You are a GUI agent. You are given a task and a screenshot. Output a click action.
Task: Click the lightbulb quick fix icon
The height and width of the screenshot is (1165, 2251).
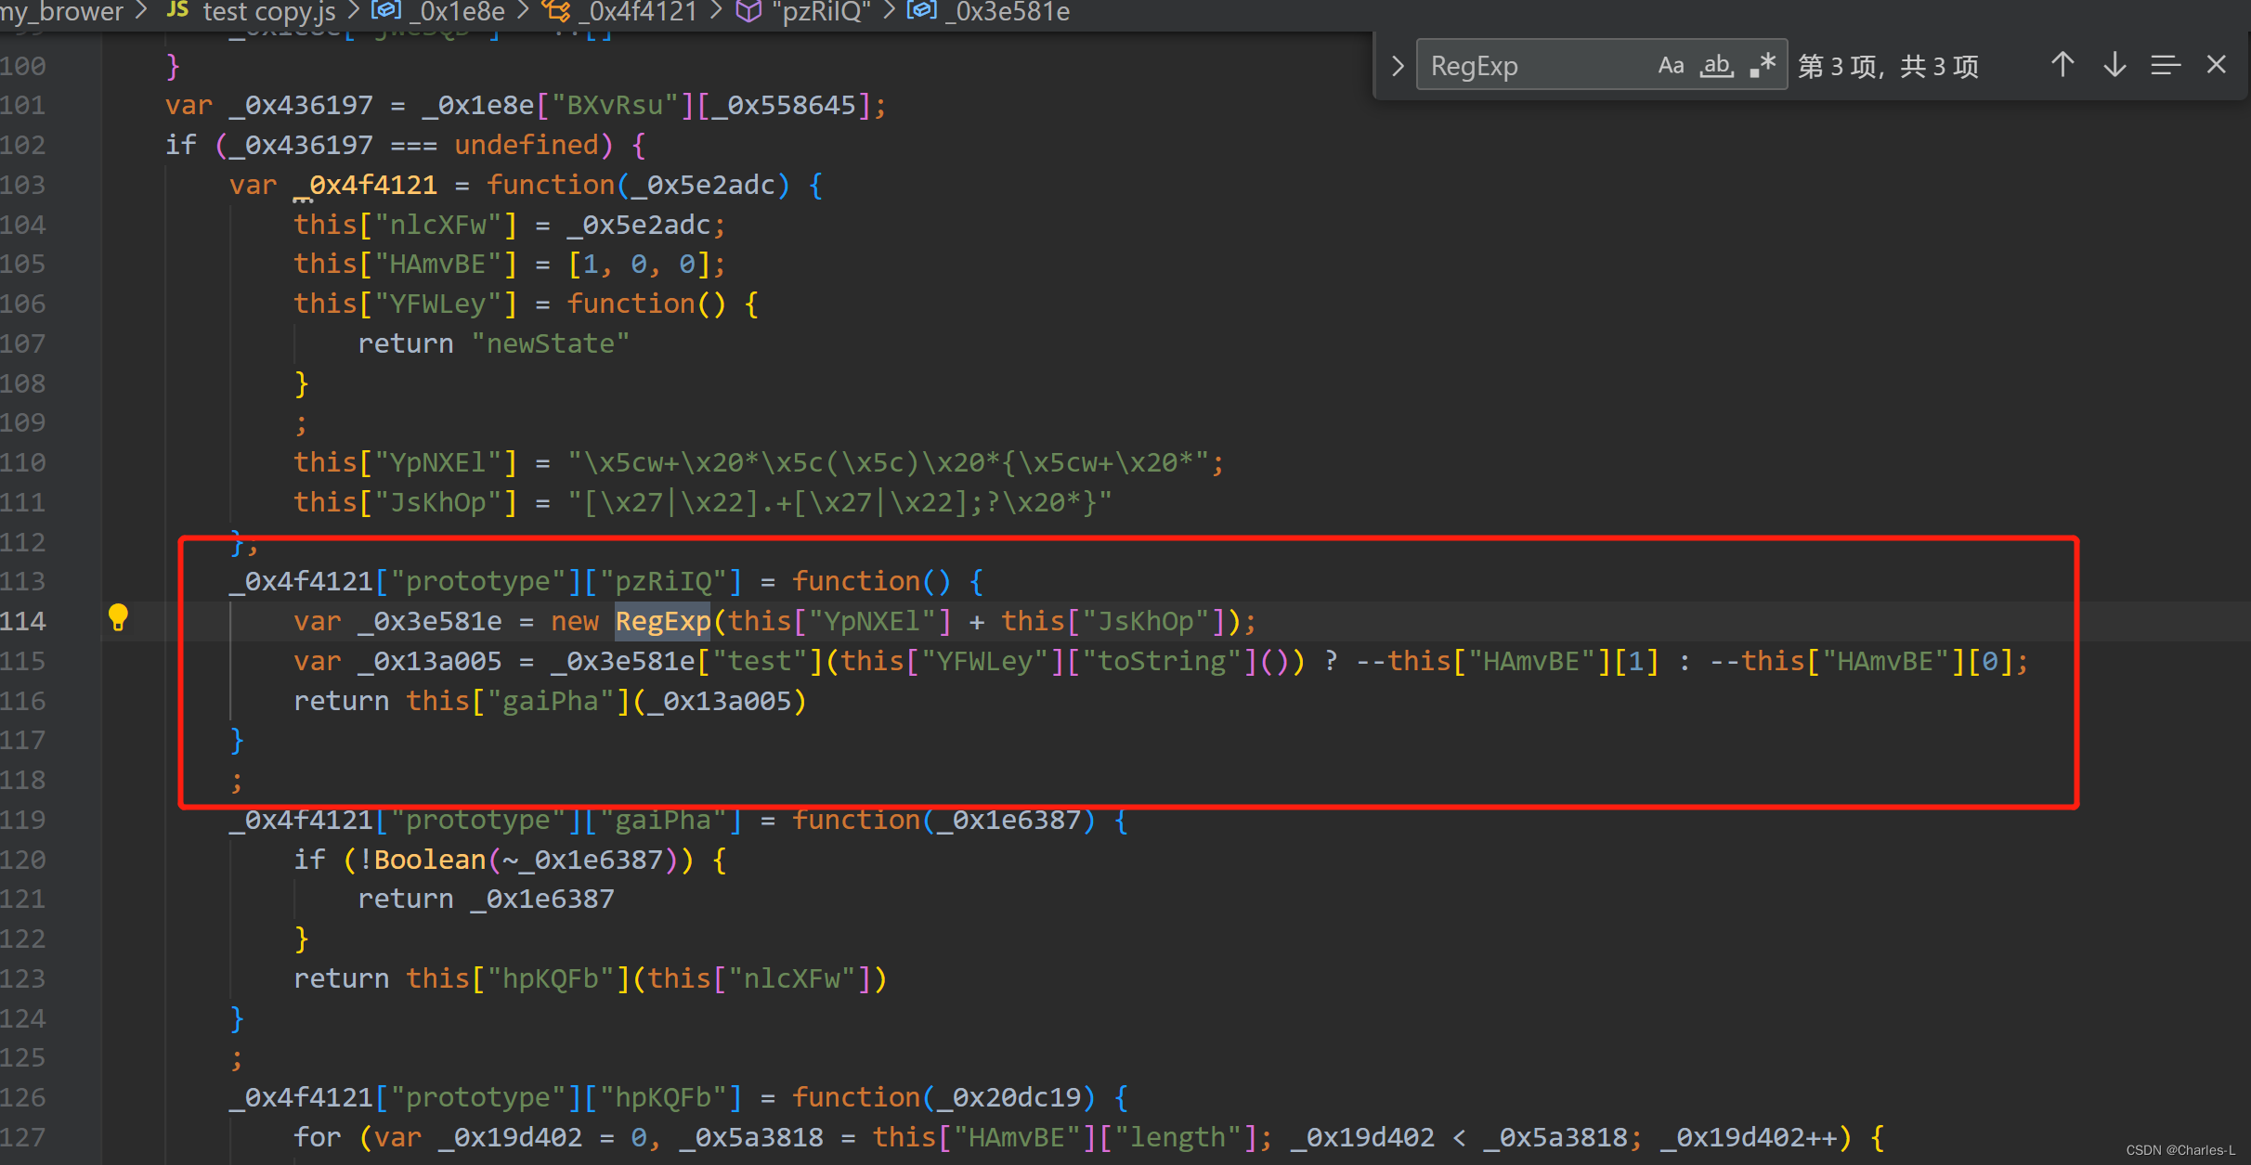pyautogui.click(x=118, y=618)
